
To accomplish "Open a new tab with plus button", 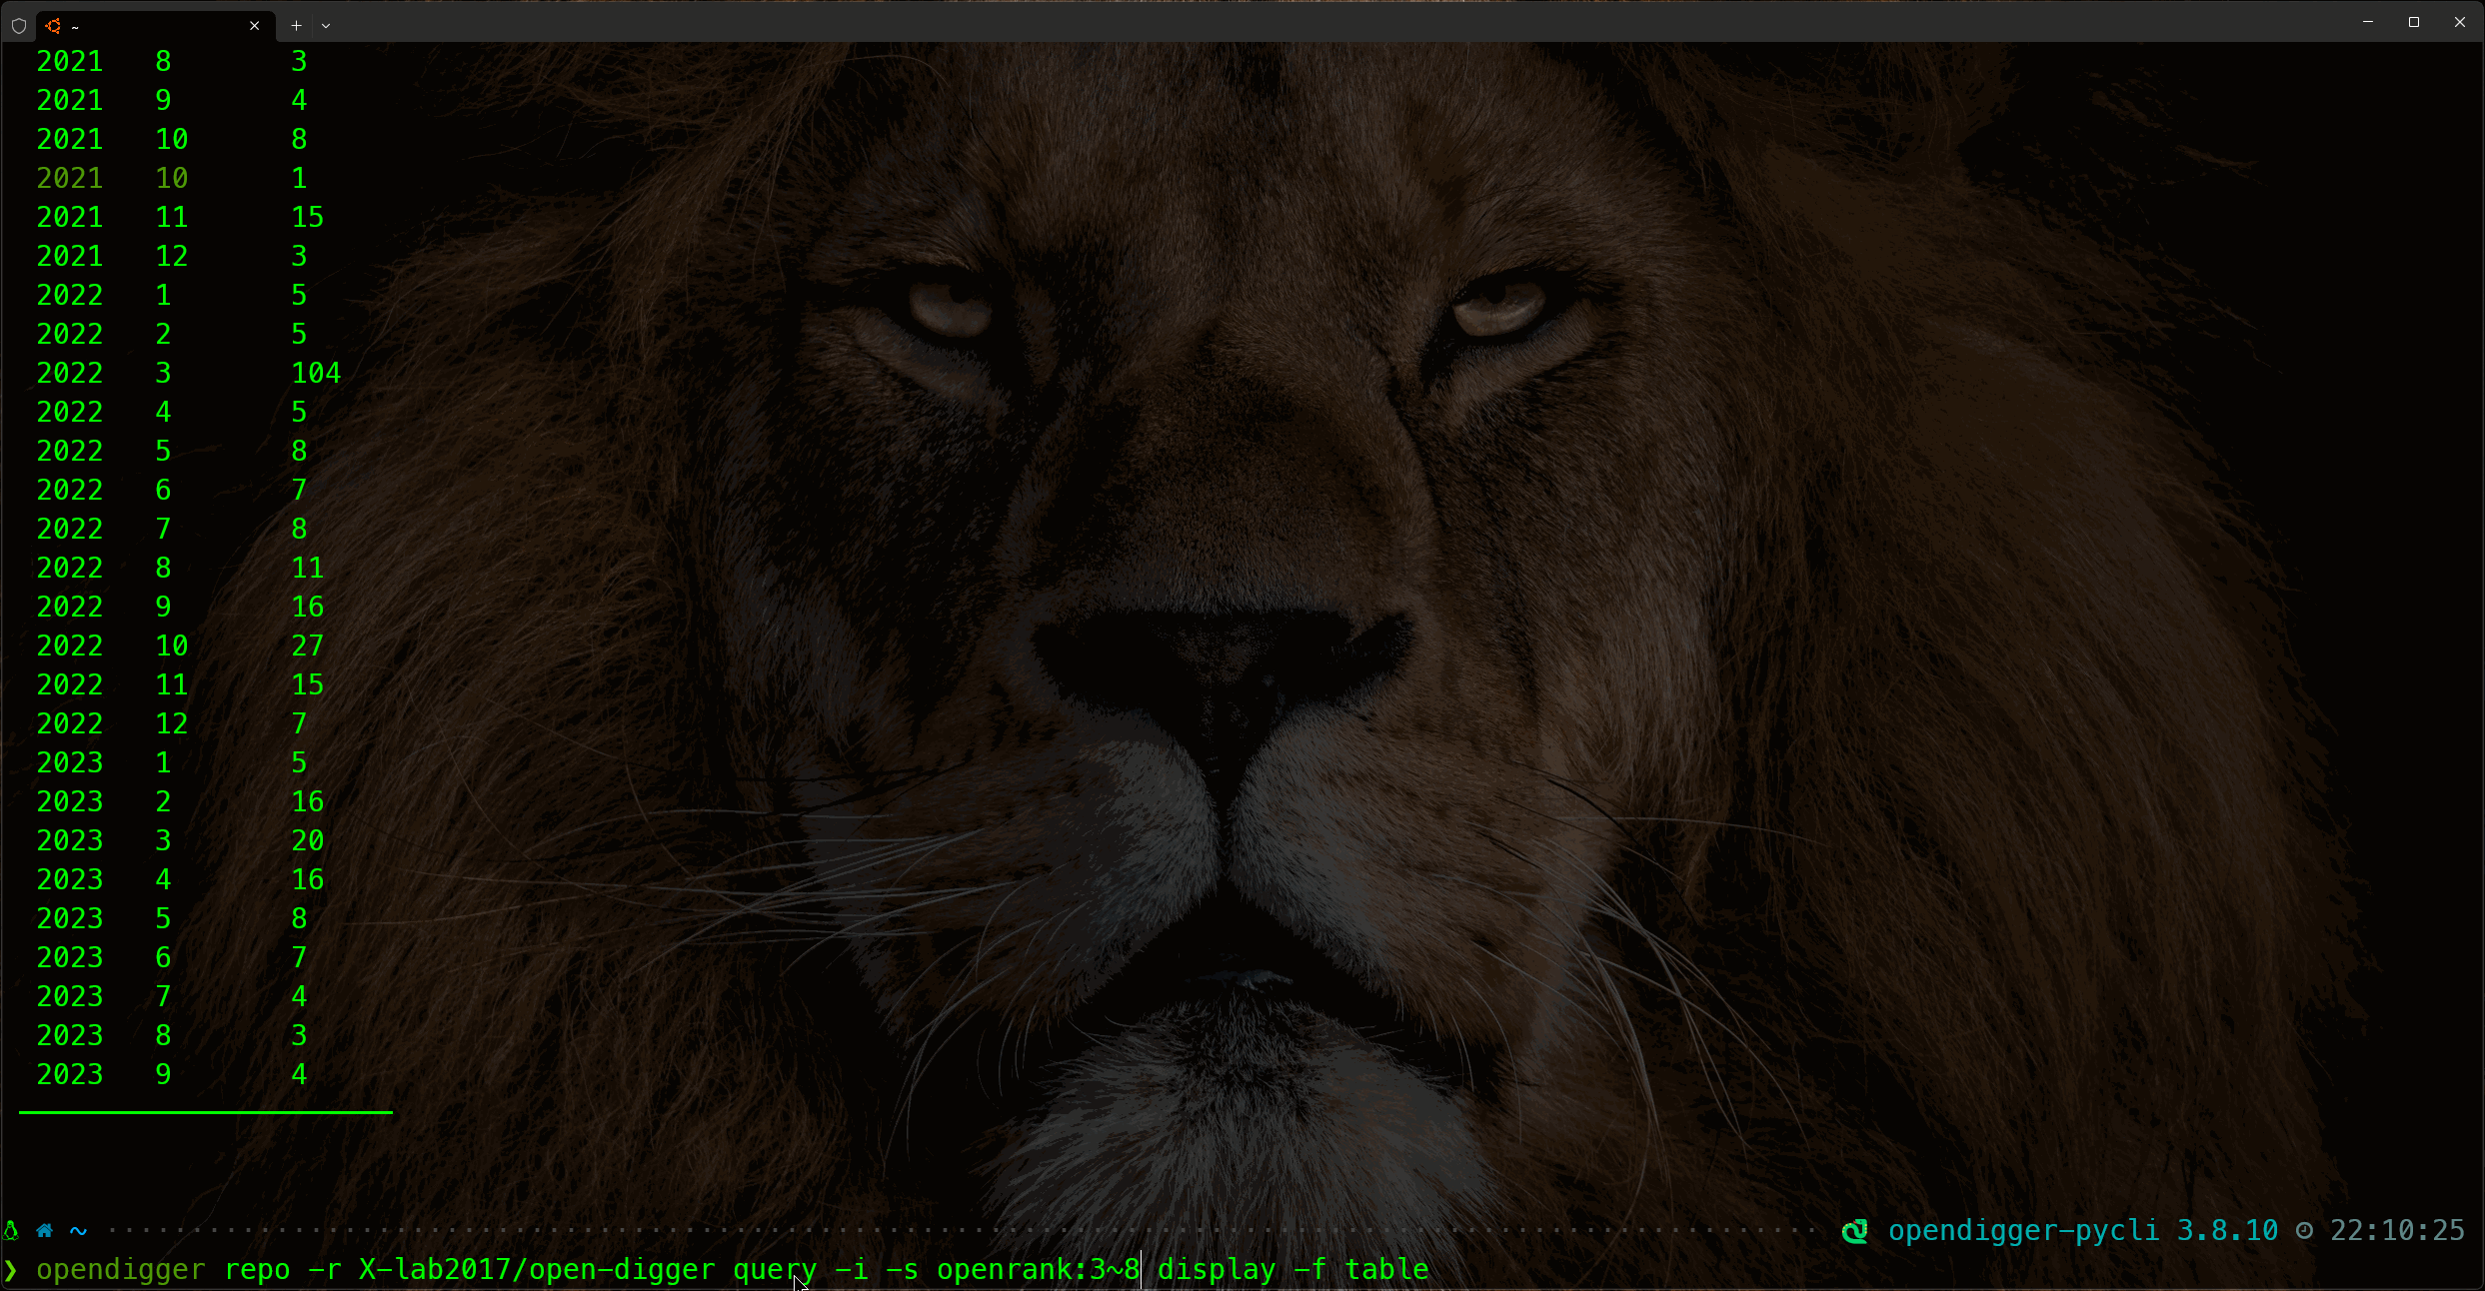I will click(x=296, y=25).
